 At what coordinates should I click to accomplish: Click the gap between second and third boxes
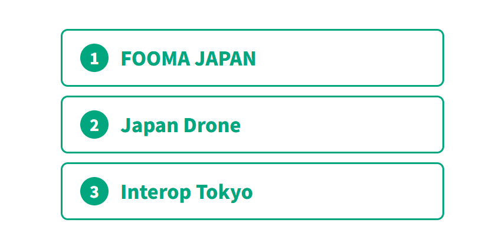pos(252,158)
